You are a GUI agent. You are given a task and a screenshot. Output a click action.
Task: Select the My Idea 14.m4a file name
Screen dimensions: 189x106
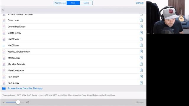tap(17, 64)
